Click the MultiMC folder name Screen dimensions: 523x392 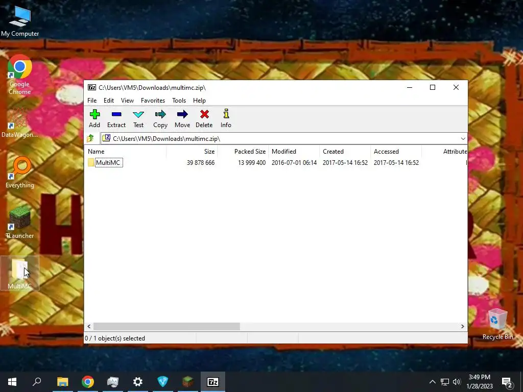click(108, 163)
